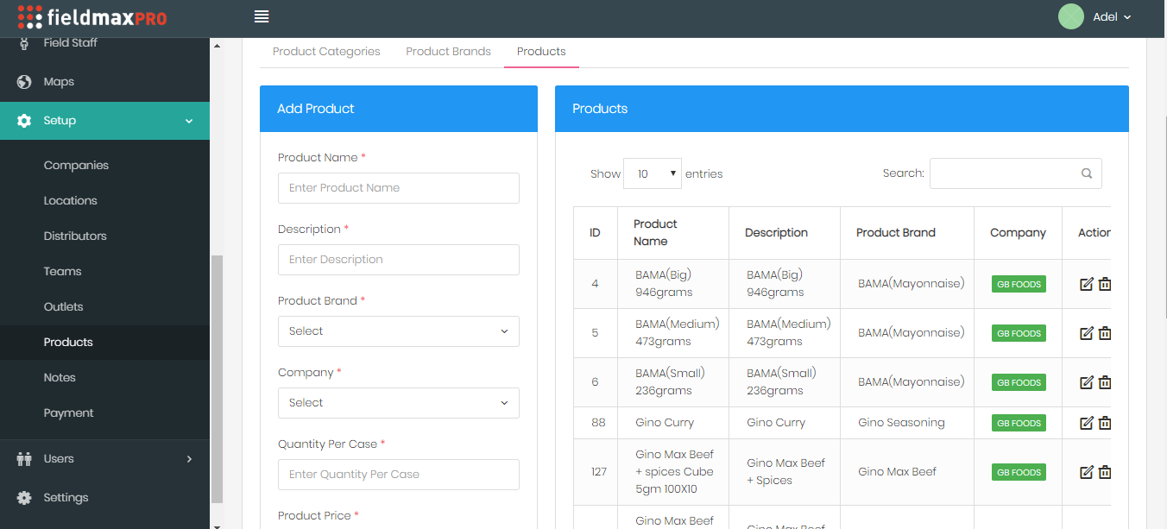Go to Notes page
The height and width of the screenshot is (529, 1167).
click(60, 377)
